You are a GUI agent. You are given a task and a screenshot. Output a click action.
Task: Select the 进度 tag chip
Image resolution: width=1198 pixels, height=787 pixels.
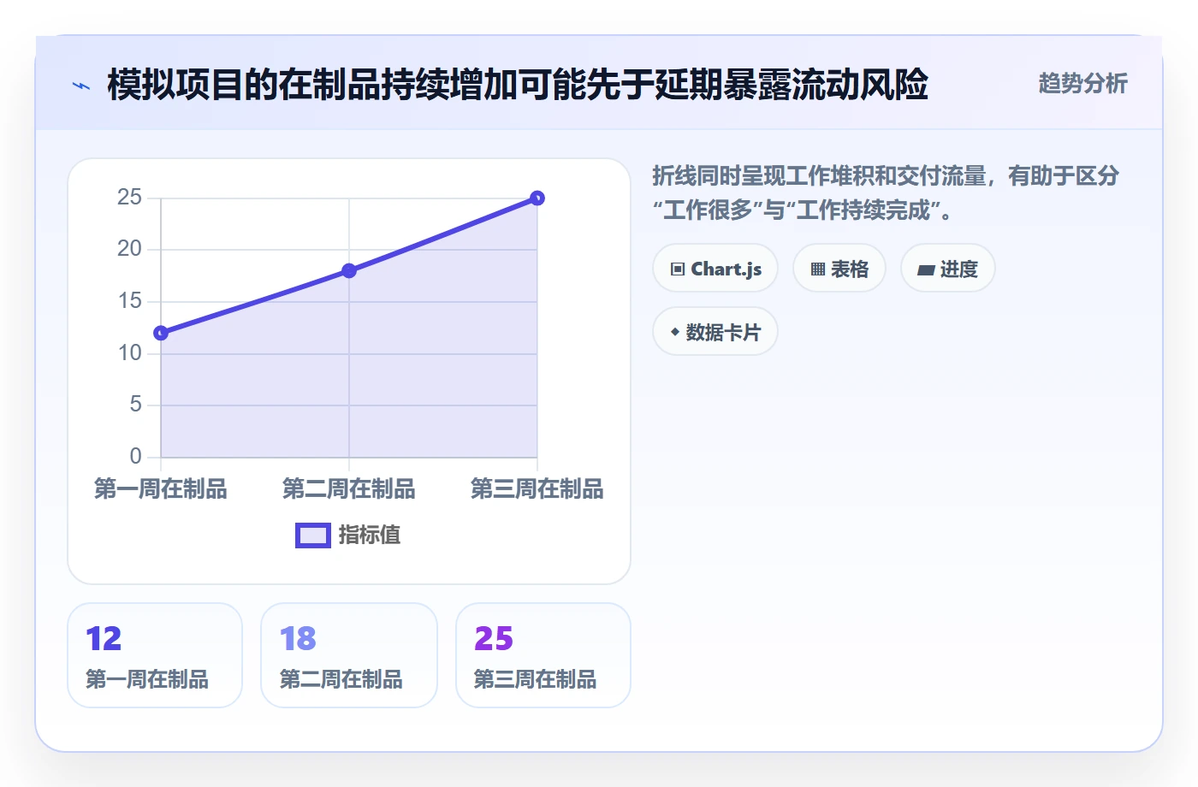click(x=948, y=269)
